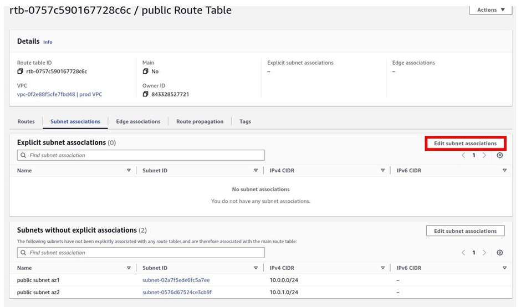521x307 pixels.
Task: Sort explicit associations by Name column
Action: tap(129, 171)
